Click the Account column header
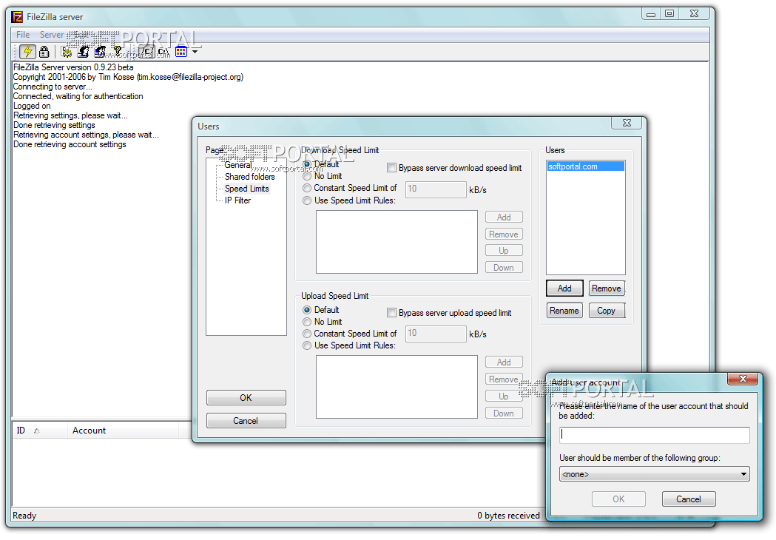The image size is (776, 540). pyautogui.click(x=123, y=431)
